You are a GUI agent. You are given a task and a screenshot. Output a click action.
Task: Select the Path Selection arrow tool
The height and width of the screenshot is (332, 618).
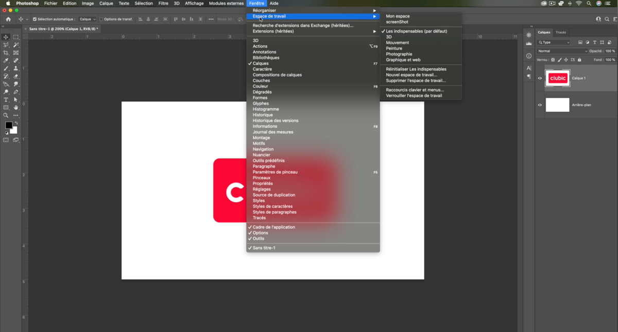pos(16,100)
